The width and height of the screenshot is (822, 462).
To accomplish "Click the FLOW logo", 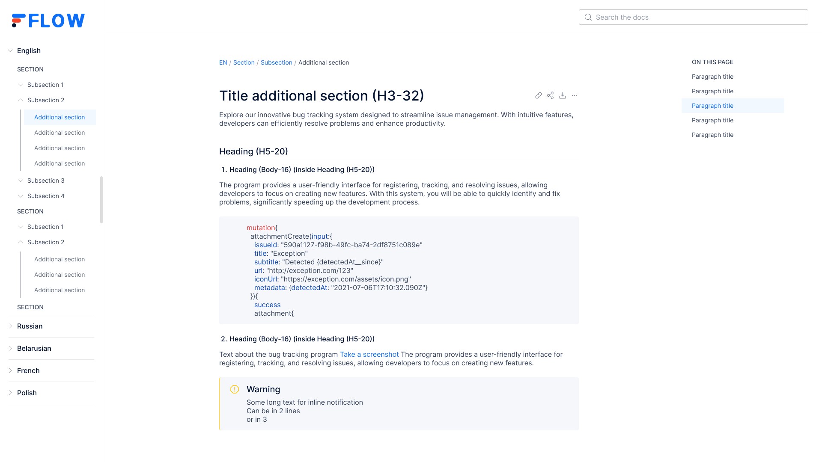I will tap(48, 21).
